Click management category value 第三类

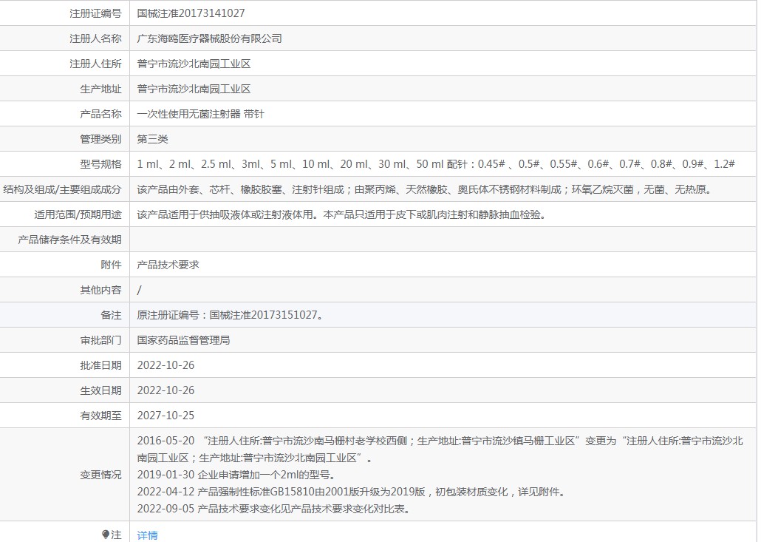click(152, 140)
